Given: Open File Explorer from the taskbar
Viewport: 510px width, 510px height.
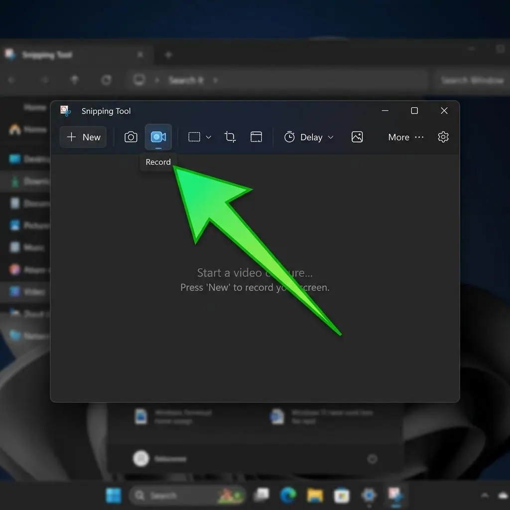Looking at the screenshot, I should click(x=315, y=496).
